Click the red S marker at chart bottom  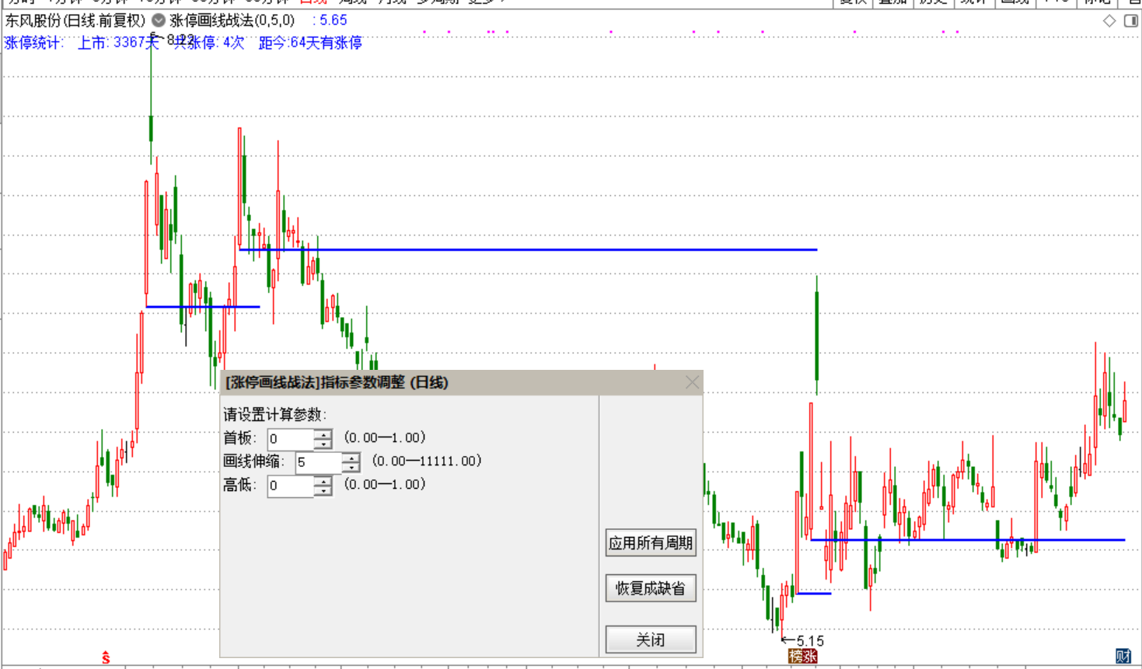coord(106,658)
